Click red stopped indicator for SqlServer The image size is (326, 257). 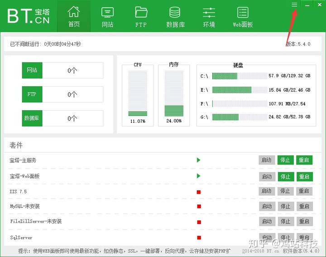pyautogui.click(x=199, y=238)
